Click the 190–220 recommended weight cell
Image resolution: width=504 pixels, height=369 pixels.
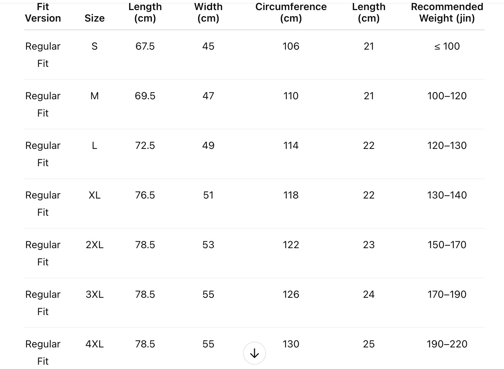[x=447, y=344]
